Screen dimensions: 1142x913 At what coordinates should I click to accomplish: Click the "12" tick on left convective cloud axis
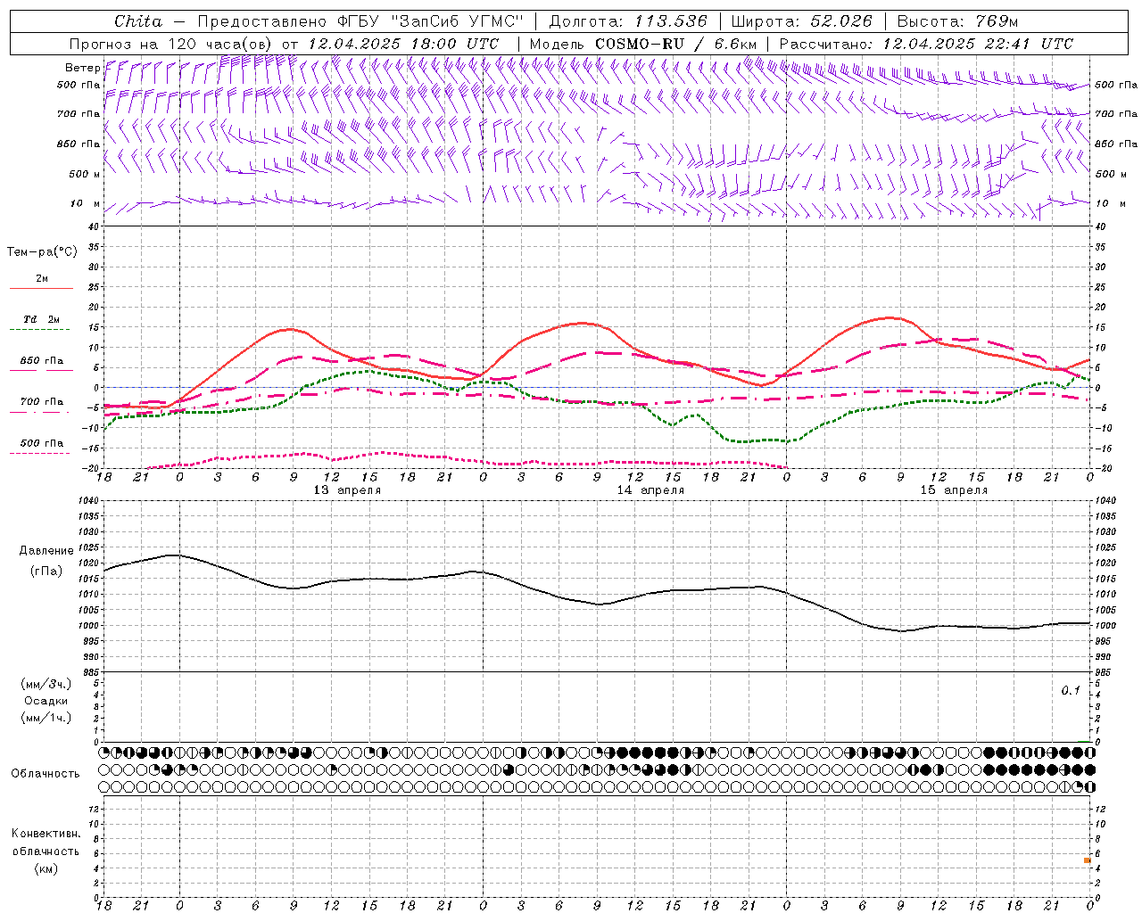[x=94, y=809]
